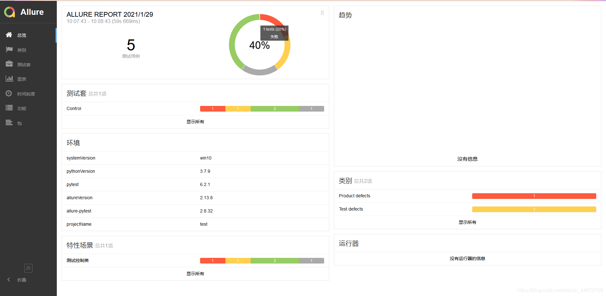Click the red Product defects bar
The height and width of the screenshot is (296, 606).
click(x=534, y=196)
